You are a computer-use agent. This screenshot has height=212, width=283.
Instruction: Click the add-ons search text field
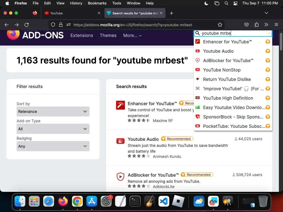coord(233,33)
